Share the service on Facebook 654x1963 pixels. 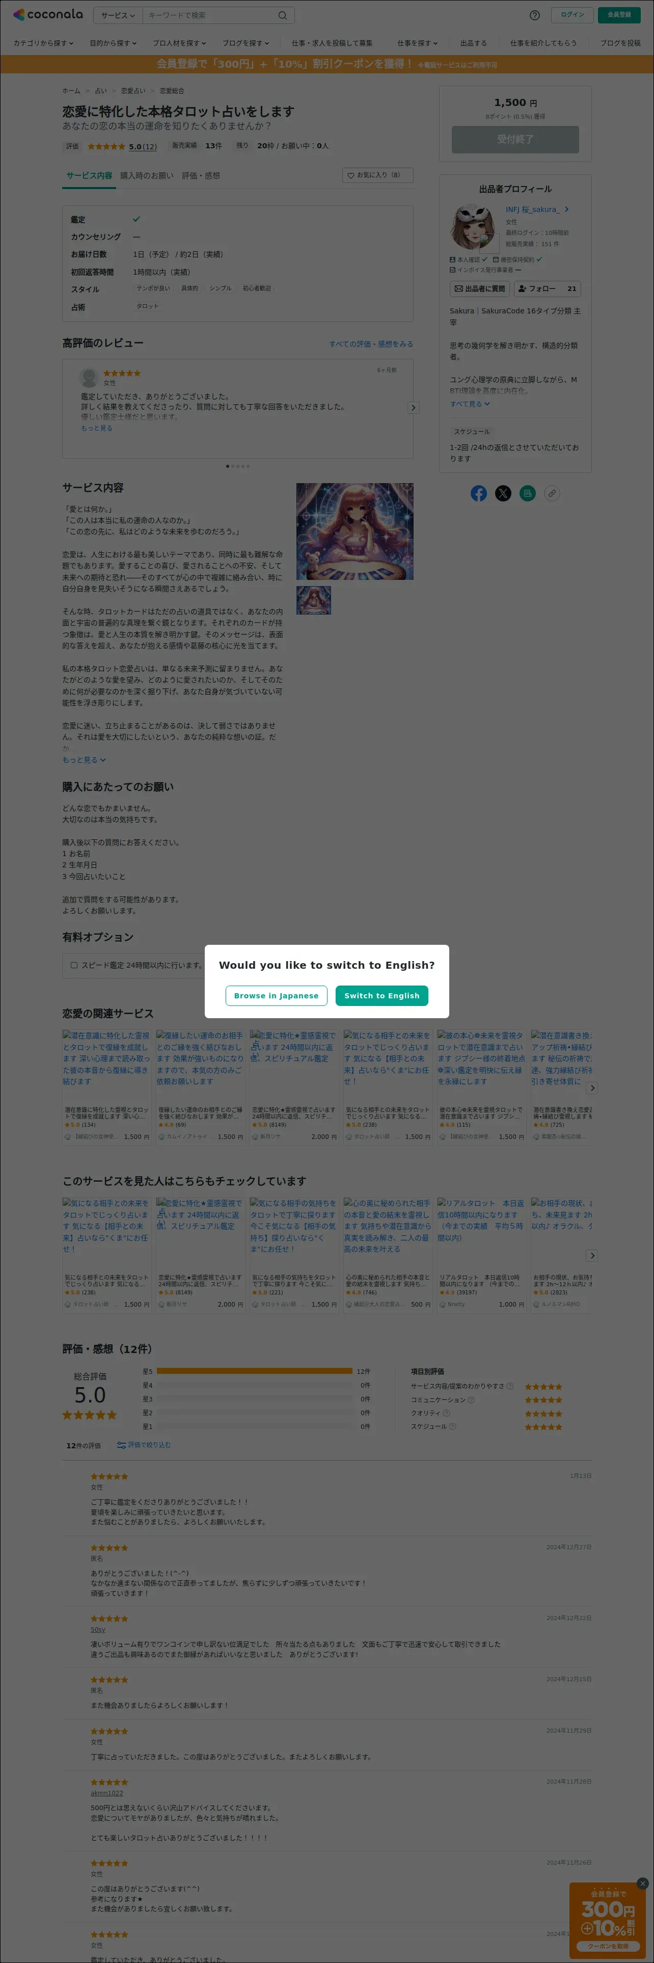[x=479, y=493]
